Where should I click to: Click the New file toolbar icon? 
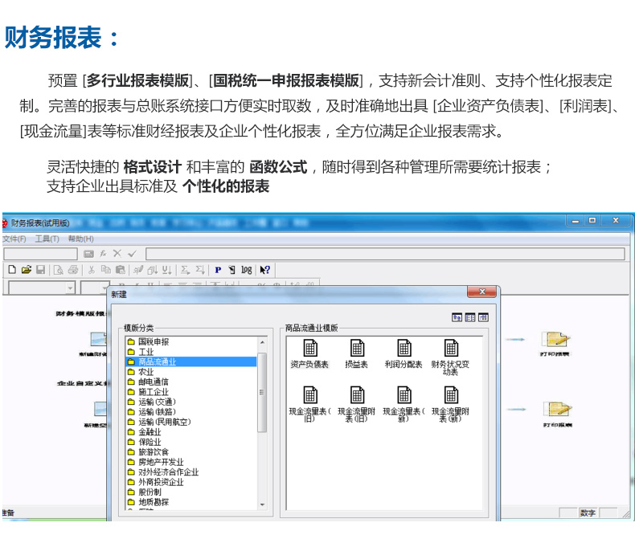coord(12,270)
